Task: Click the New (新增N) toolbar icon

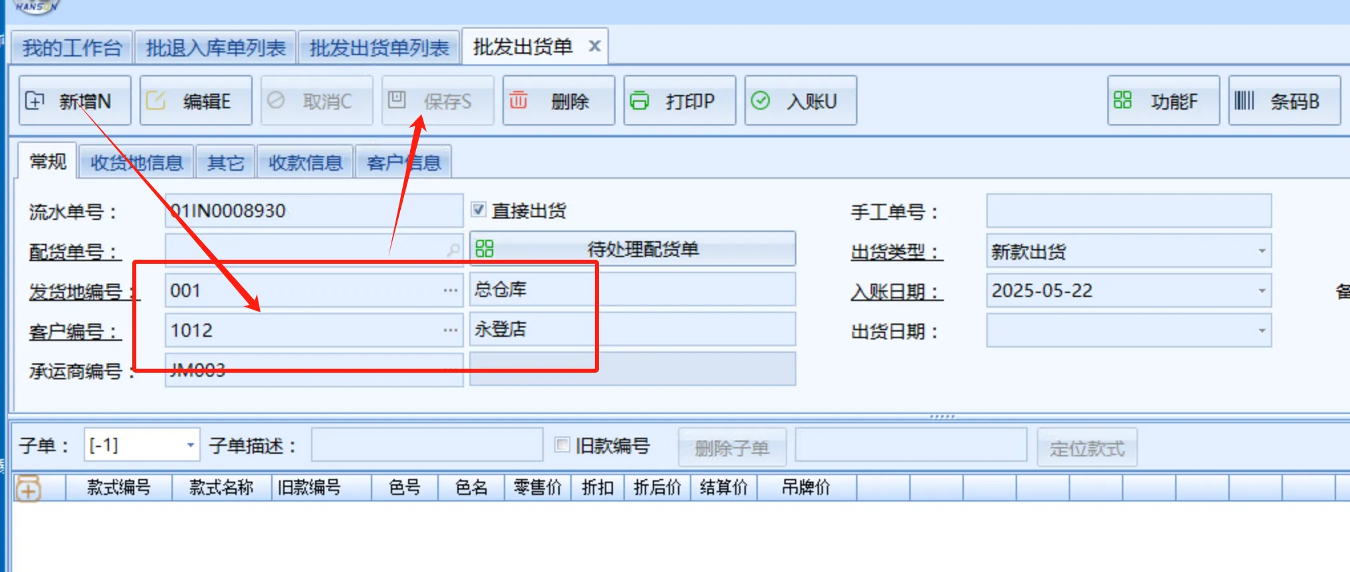Action: 35,101
